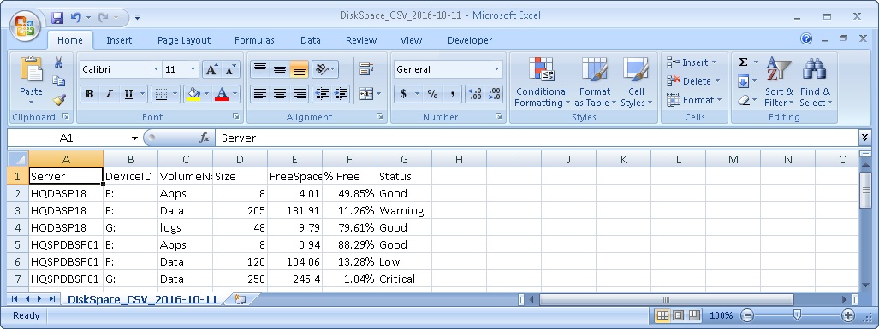
Task: Increase font size with Grow Font
Action: point(211,69)
